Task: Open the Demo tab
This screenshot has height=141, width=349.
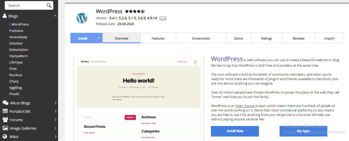Action: pos(239,38)
